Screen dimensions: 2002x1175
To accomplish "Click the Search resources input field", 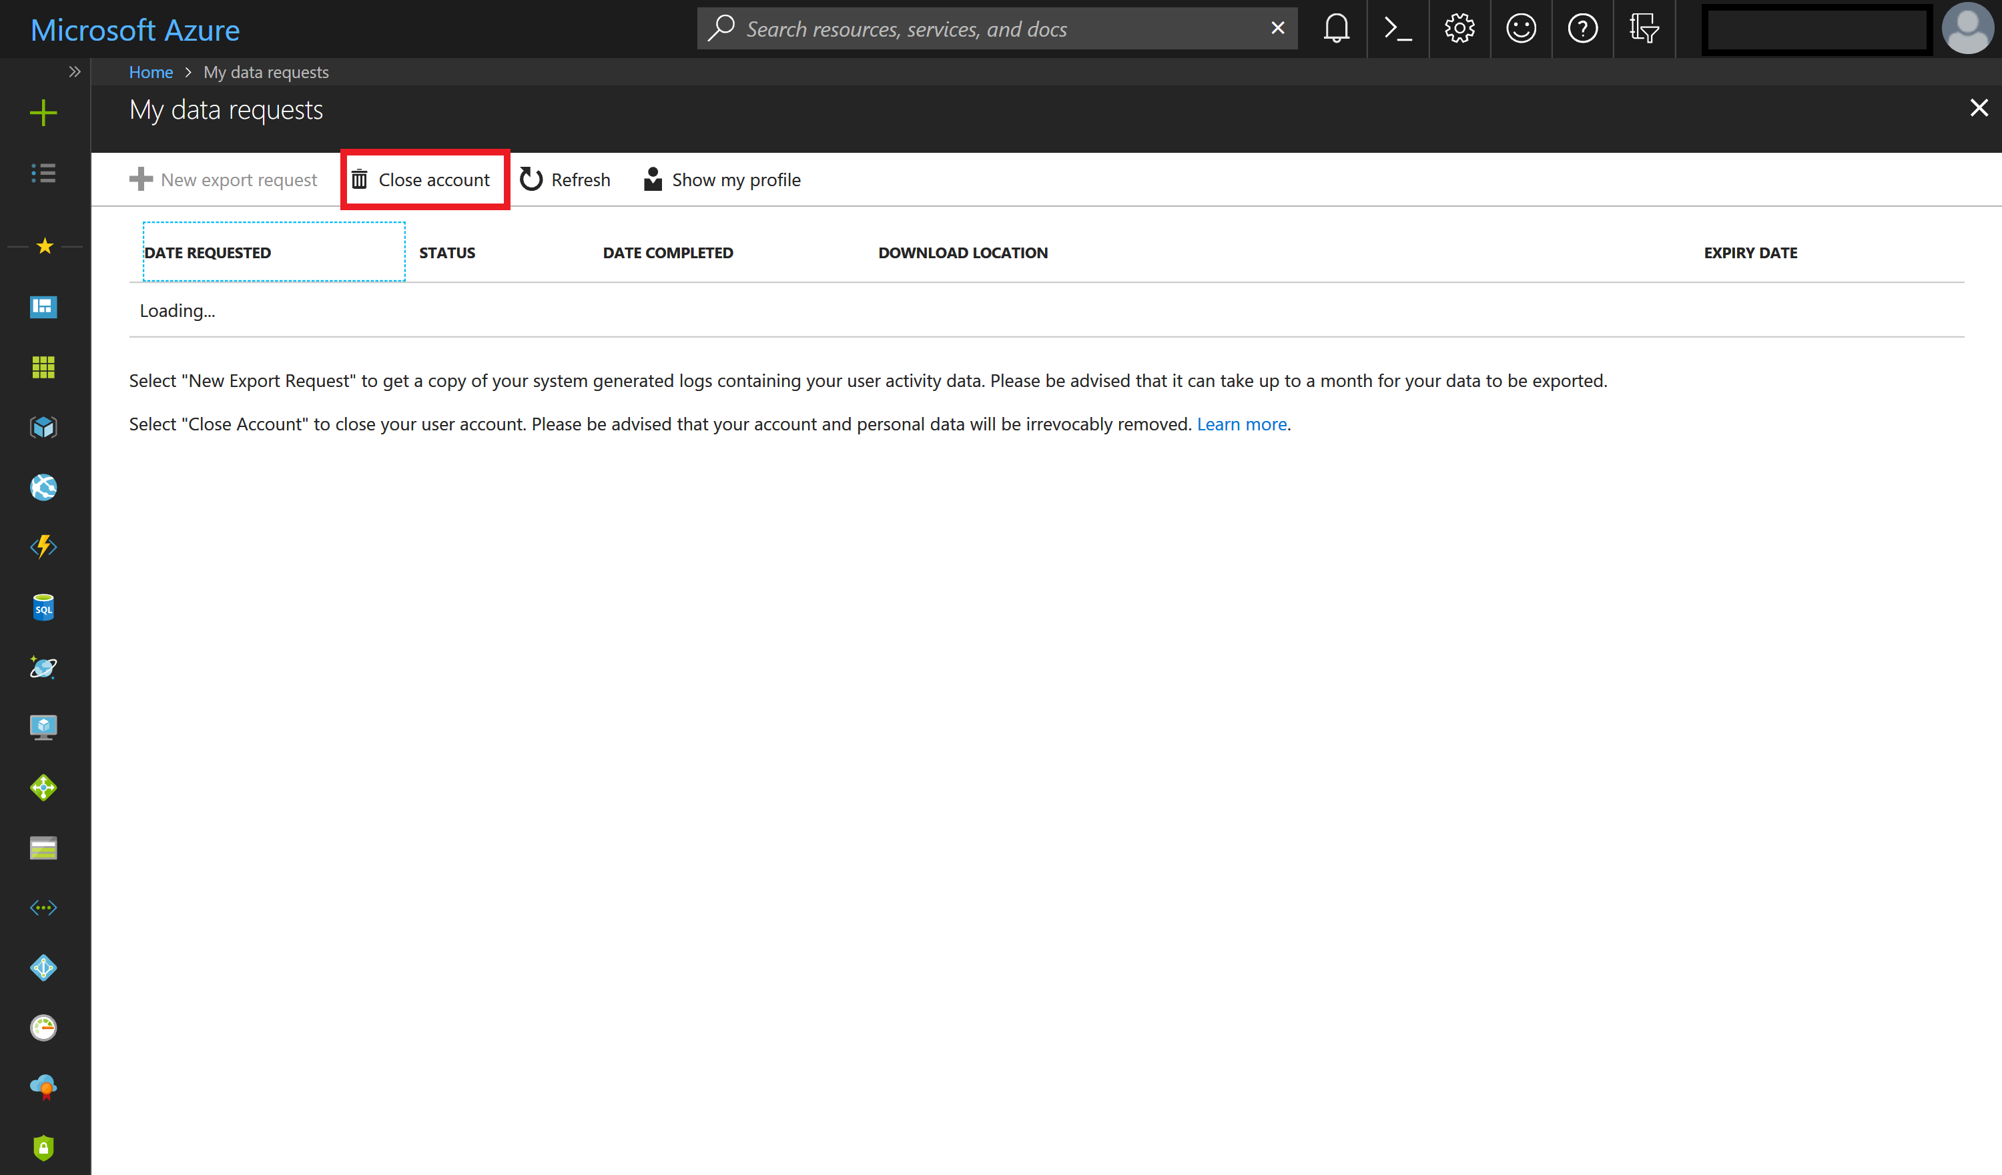I will point(999,27).
